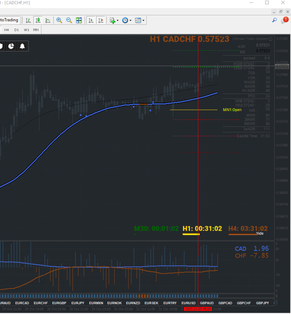The image size is (291, 314).
Task: Switch chart to GBPJPY symbol
Action: (262, 303)
